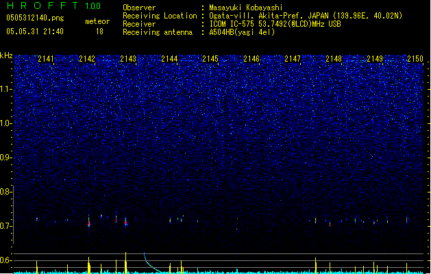The width and height of the screenshot is (431, 274).
Task: Click the observer name Masayuki Kobayashi
Action: [x=246, y=8]
